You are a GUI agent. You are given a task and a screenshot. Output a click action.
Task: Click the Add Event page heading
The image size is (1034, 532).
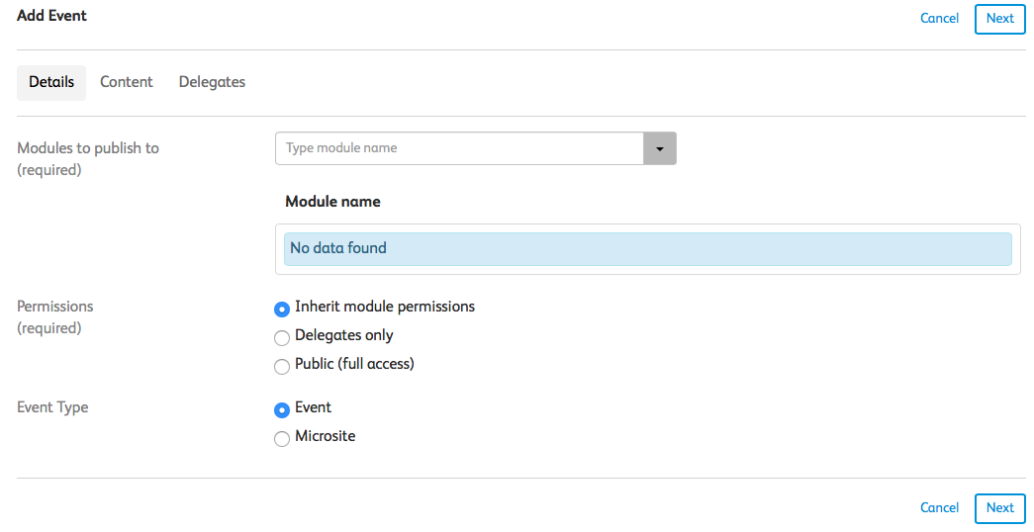(x=52, y=16)
